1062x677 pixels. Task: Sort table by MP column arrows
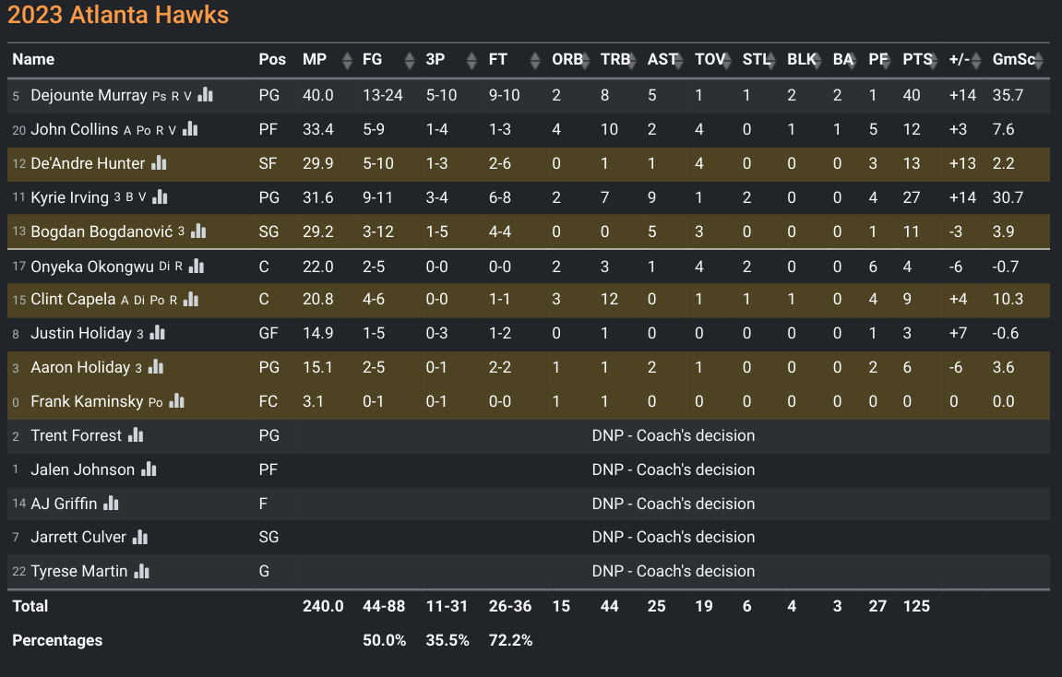(347, 60)
